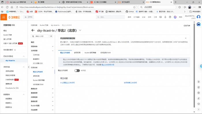
Task: Open the bucket region dropdown chevron
Action: (x=80, y=30)
